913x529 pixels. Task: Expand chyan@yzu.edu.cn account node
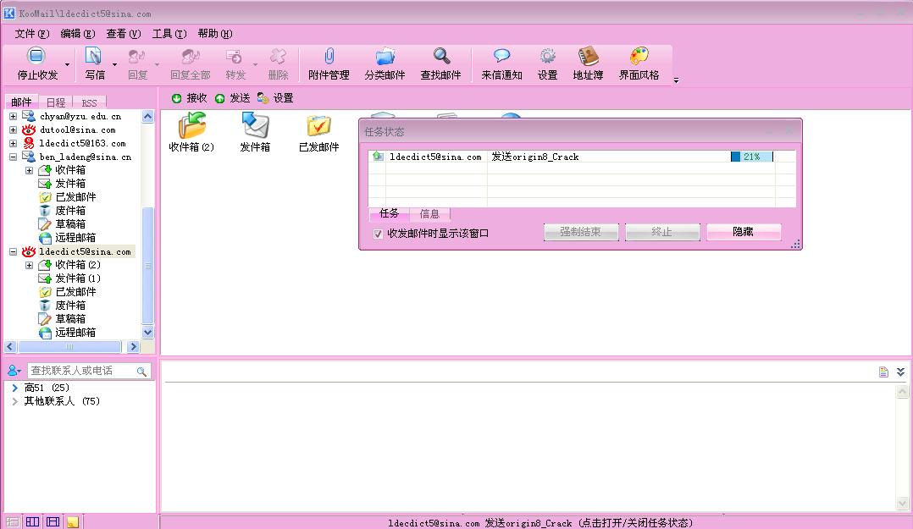tap(13, 117)
